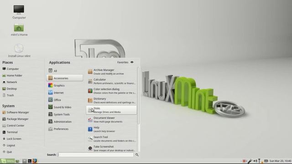292x164 pixels.
Task: Open the System Tools category
Action: tap(65, 114)
